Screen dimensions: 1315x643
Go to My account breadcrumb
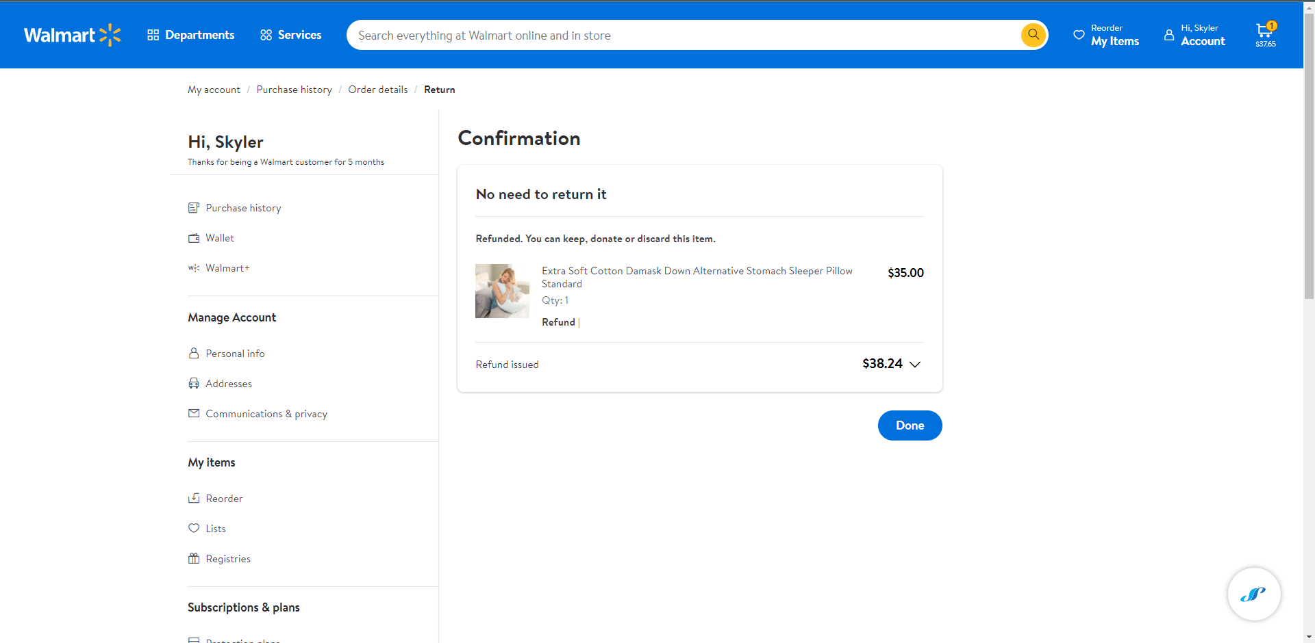pos(214,90)
